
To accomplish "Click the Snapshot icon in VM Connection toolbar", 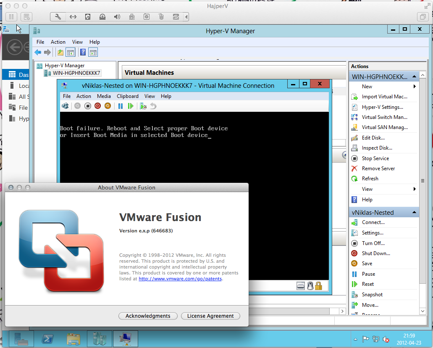I will 143,106.
